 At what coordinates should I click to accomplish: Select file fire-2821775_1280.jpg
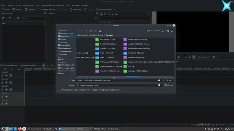(x=105, y=44)
